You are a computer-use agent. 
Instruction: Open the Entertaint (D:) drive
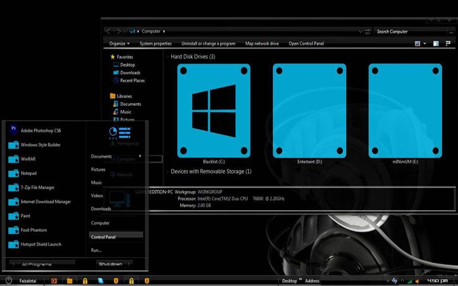point(309,110)
